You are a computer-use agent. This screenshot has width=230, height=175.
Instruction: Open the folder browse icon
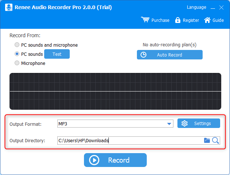(207, 140)
